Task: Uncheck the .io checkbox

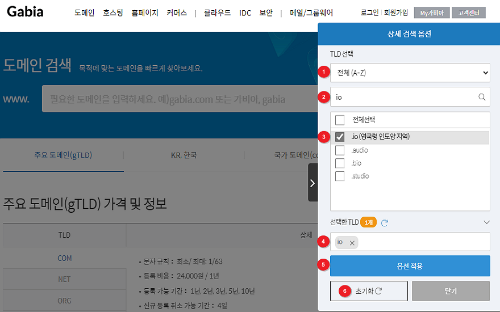Action: coord(340,137)
